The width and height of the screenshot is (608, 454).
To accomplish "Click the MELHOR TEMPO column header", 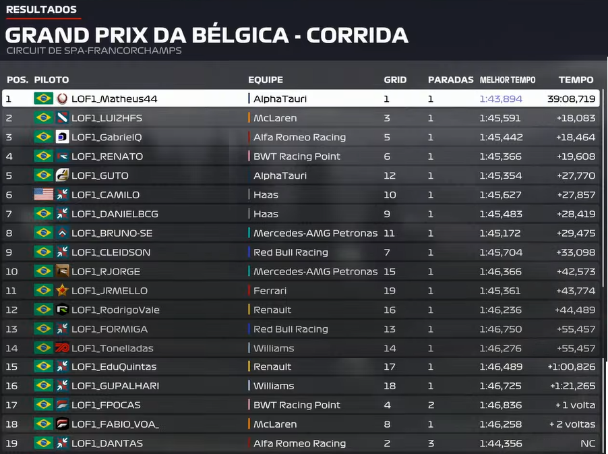I will click(x=508, y=80).
